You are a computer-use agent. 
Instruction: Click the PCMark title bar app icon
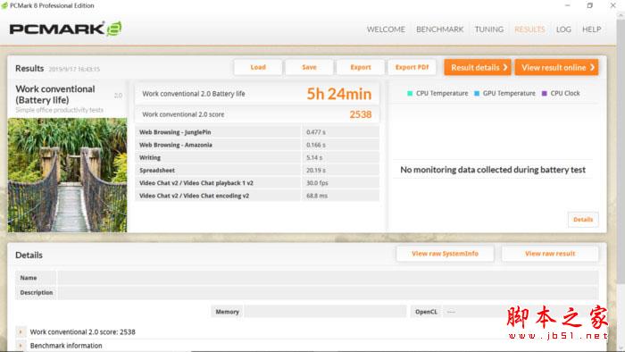(x=4, y=5)
